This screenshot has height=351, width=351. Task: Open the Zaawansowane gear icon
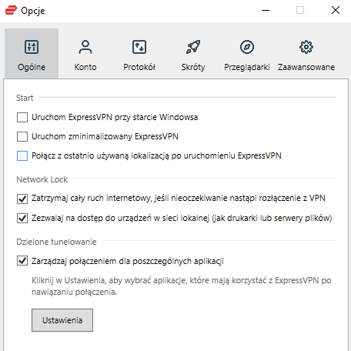point(306,47)
